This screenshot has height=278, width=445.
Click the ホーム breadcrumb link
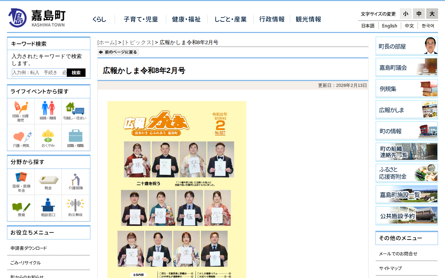(x=107, y=42)
